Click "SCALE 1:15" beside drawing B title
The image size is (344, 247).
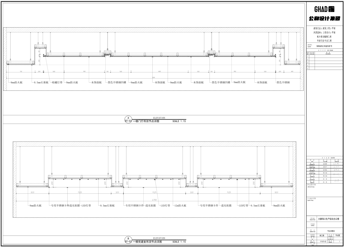tap(179, 242)
